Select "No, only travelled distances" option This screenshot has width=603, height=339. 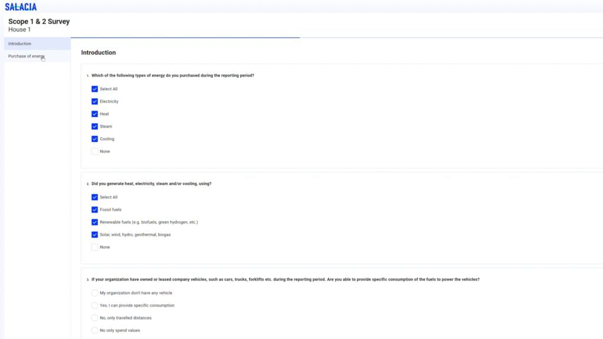[95, 318]
